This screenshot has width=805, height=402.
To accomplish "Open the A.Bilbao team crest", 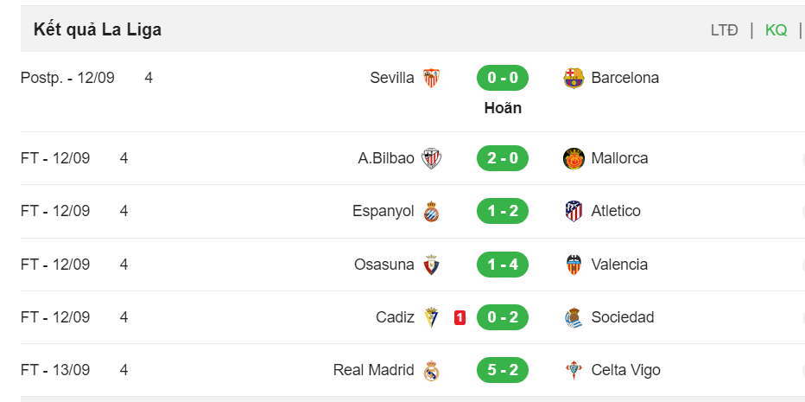I will [431, 158].
